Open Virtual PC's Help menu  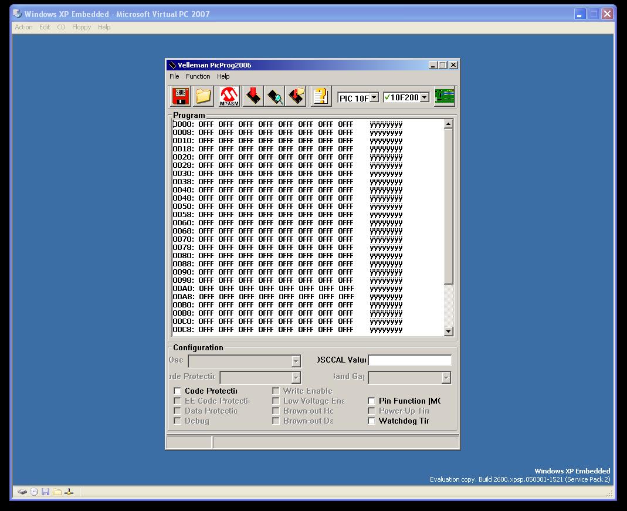click(x=104, y=27)
